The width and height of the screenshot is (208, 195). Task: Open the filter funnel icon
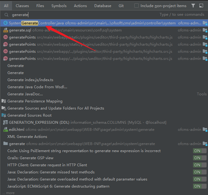click(x=193, y=6)
